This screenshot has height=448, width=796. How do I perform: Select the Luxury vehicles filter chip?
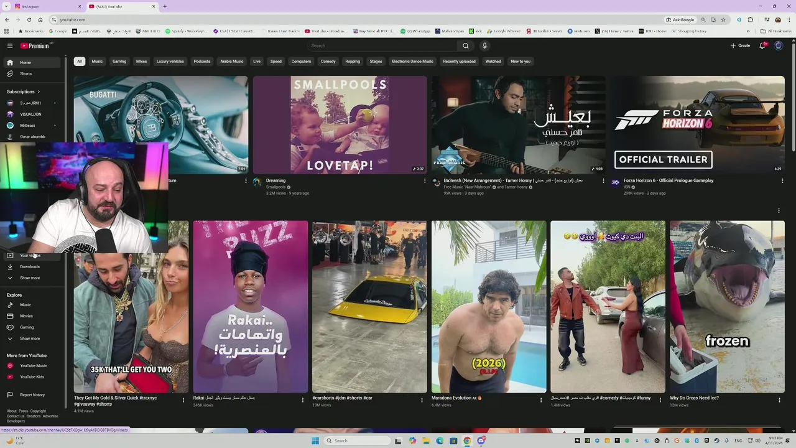(x=170, y=61)
